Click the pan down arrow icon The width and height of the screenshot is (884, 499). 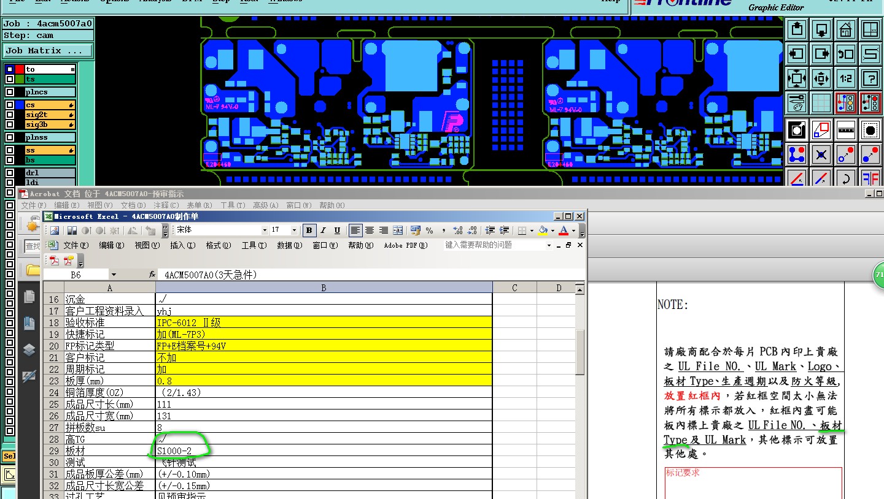point(821,28)
